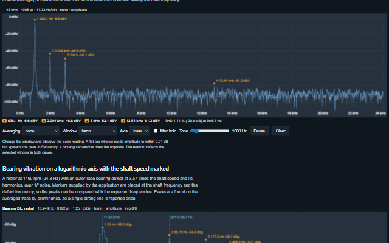Image resolution: width=389 pixels, height=243 pixels.
Task: Click the Clear button
Action: (280, 131)
